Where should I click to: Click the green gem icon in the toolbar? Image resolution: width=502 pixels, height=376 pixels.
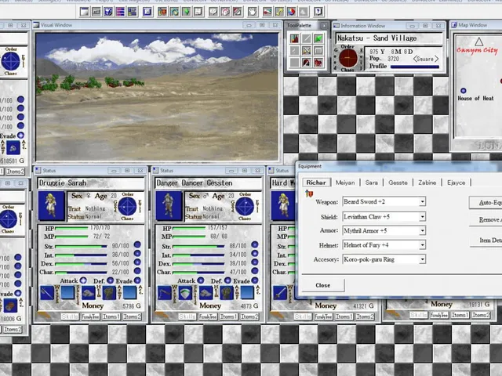pos(186,12)
